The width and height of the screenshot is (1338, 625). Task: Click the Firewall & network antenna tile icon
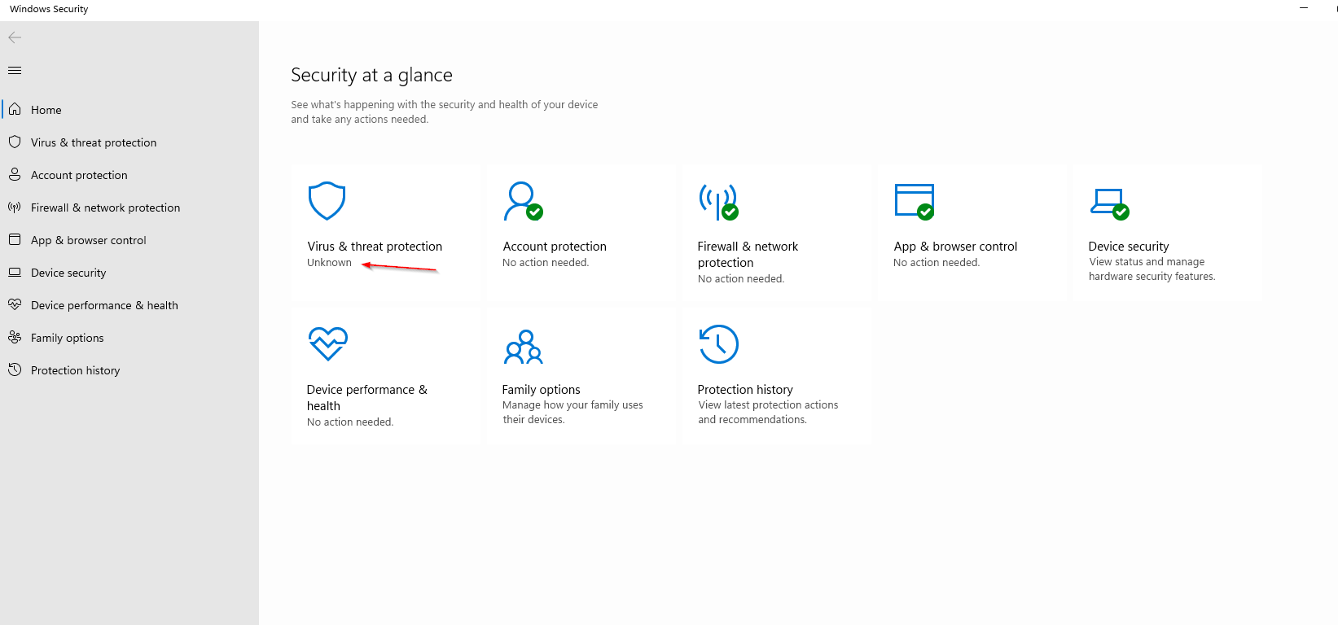pos(718,201)
